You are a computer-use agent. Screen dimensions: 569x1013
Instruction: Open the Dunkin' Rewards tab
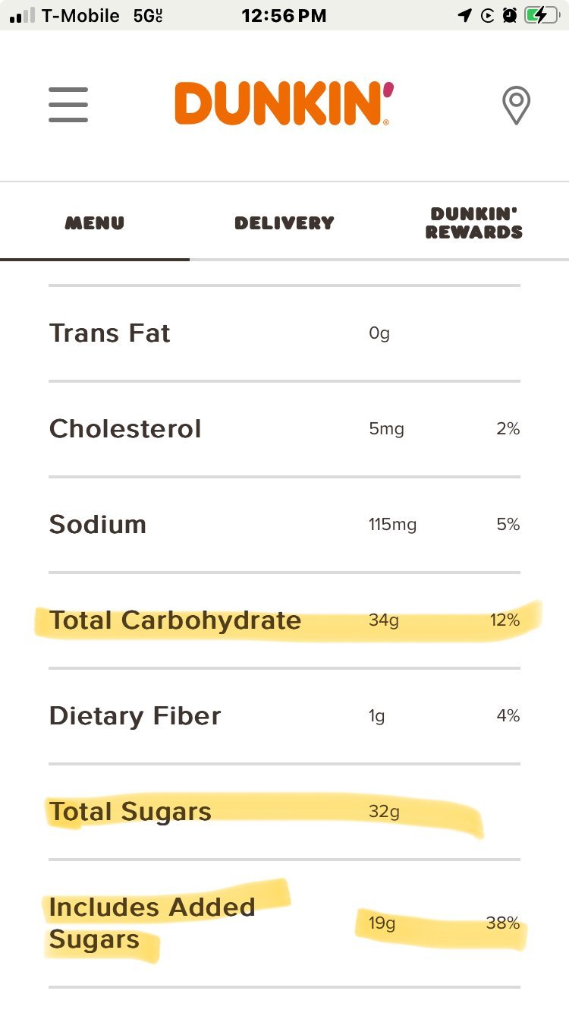[x=474, y=223]
